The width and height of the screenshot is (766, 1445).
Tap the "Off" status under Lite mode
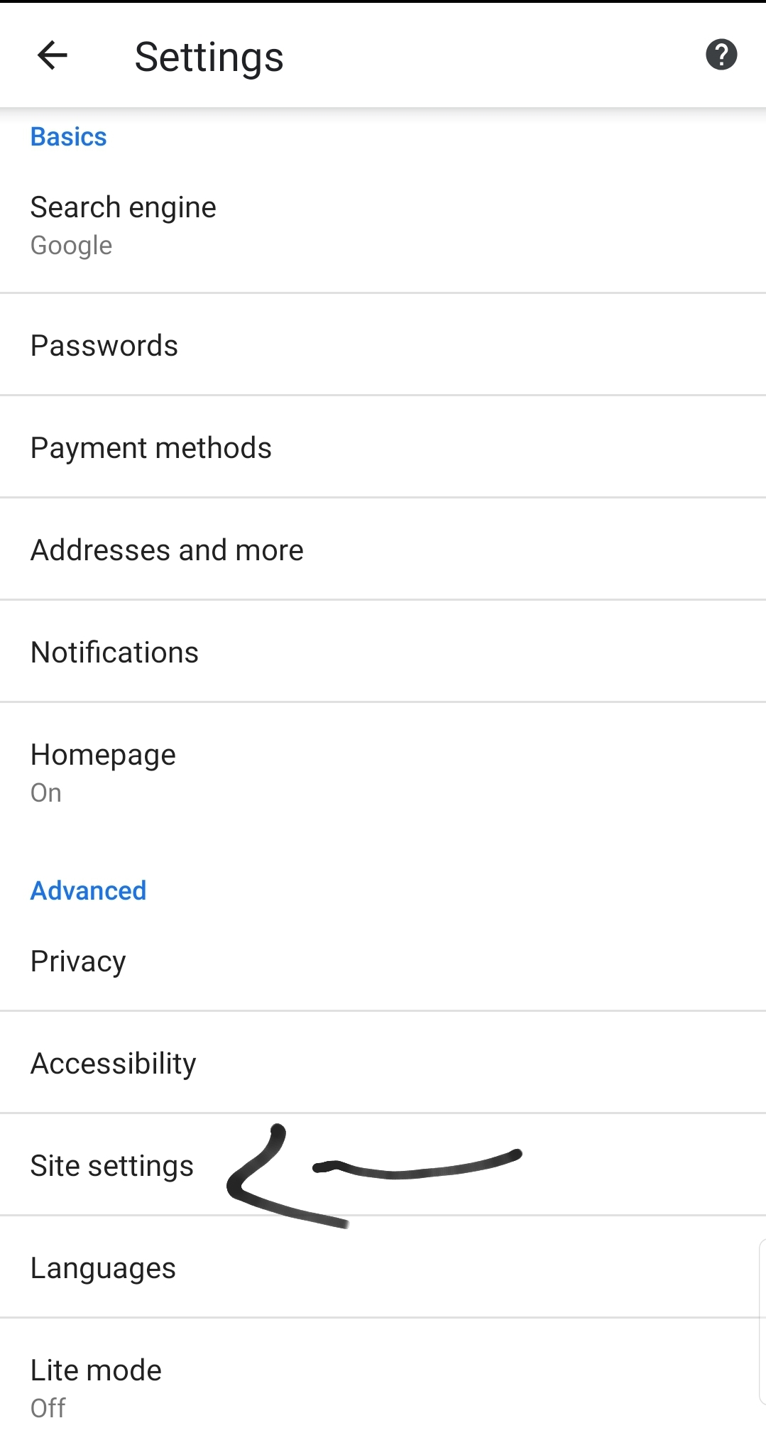click(48, 1408)
